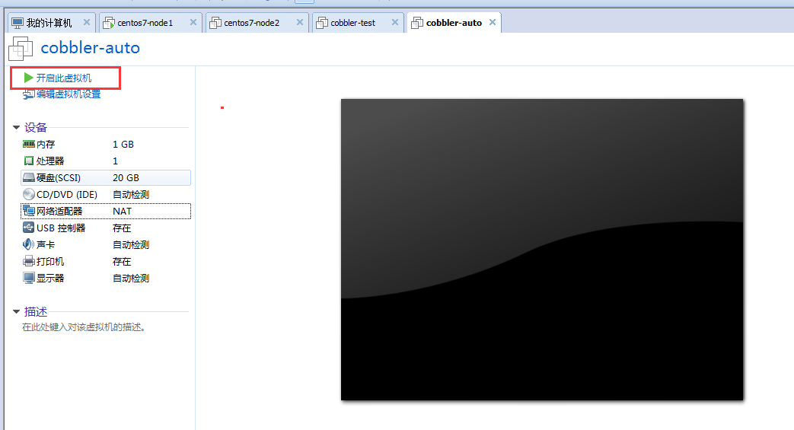Open the cobbler-test tab
The width and height of the screenshot is (794, 430).
359,23
